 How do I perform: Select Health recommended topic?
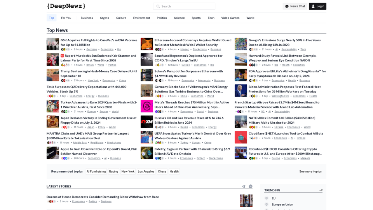(174, 171)
